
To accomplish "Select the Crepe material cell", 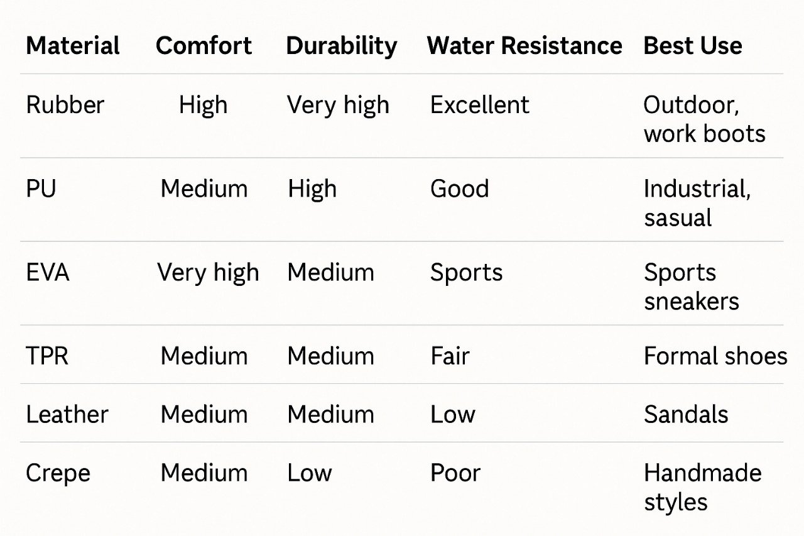I will click(58, 474).
